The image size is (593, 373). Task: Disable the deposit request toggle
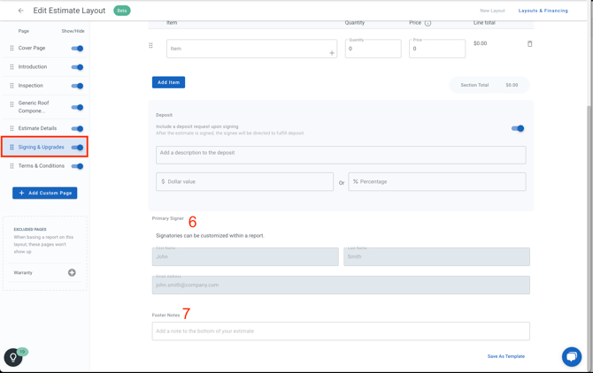[518, 128]
